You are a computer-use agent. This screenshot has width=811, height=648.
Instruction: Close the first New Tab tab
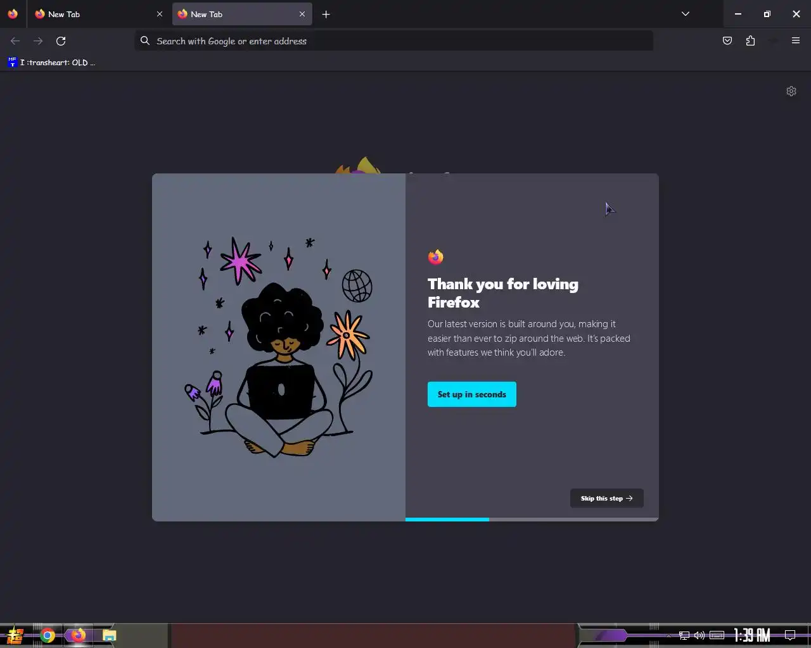tap(160, 14)
